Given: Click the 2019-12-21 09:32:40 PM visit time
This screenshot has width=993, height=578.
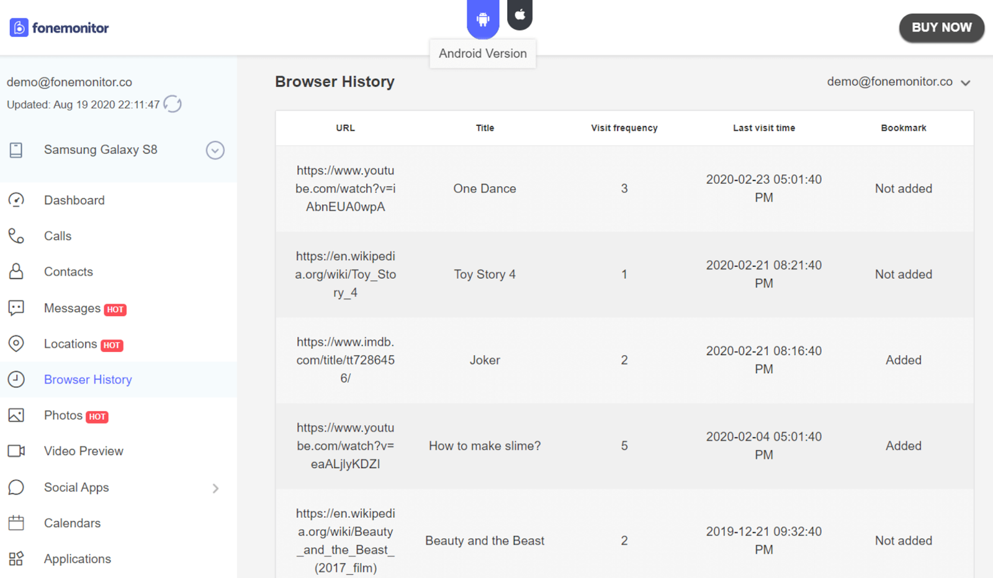Looking at the screenshot, I should pyautogui.click(x=764, y=540).
